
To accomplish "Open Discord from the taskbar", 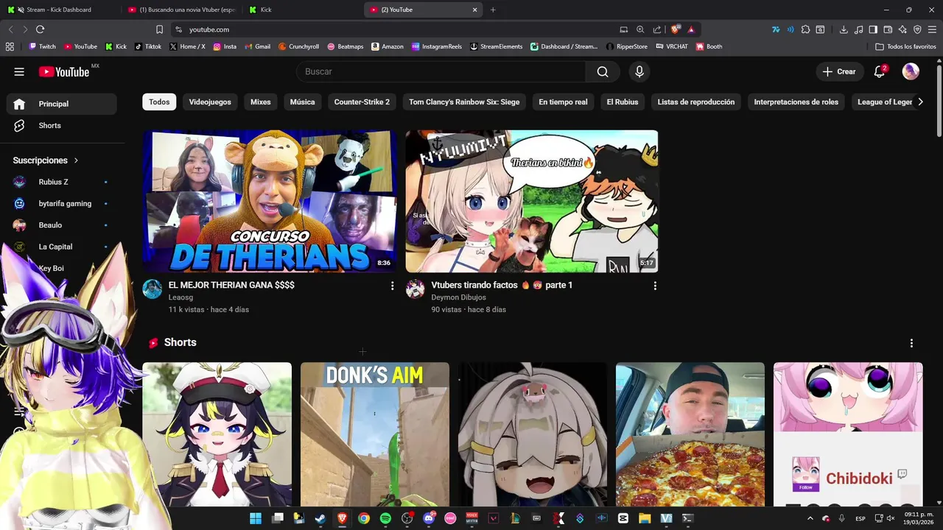I will 429,518.
